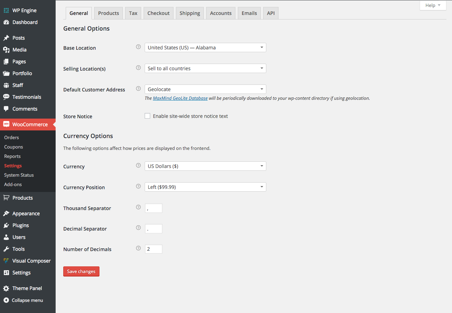Click the Plugins plug icon

(6, 225)
